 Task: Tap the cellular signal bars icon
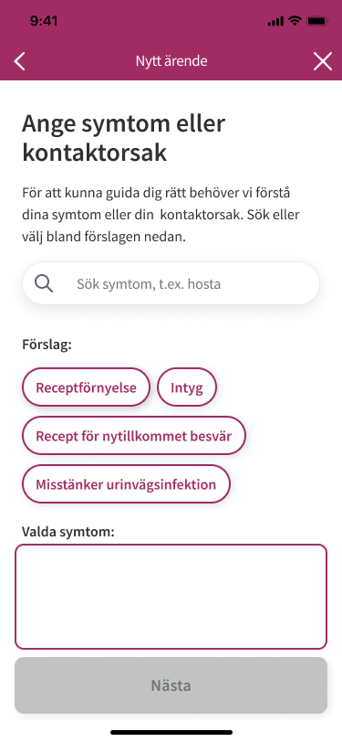click(x=275, y=21)
